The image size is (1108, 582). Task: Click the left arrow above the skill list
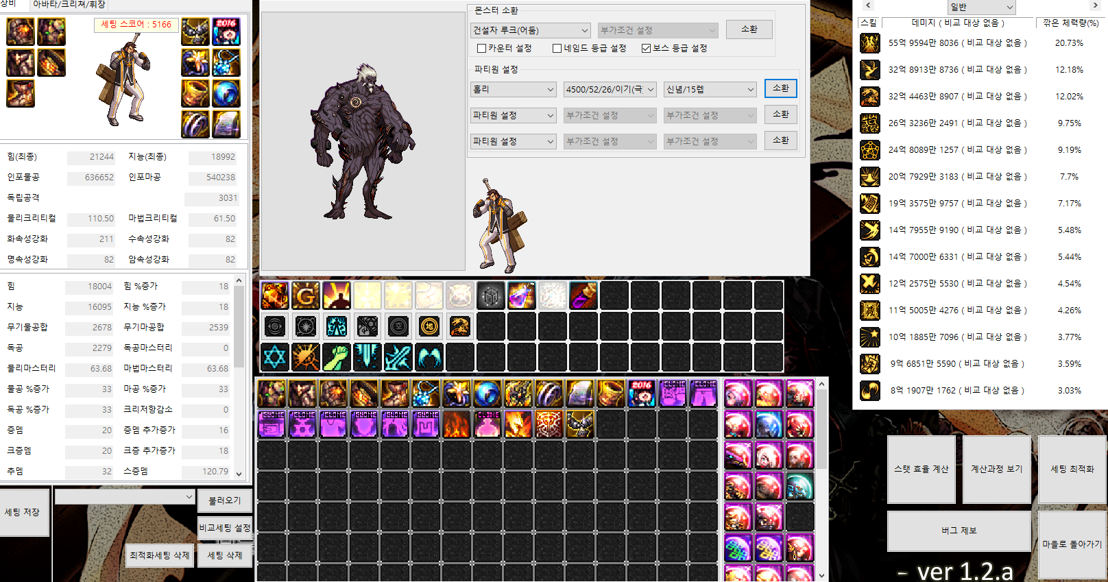tap(868, 5)
